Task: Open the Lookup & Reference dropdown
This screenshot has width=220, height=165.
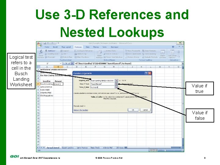Action: click(x=84, y=51)
